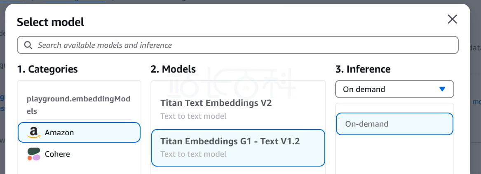This screenshot has height=174, width=481.
Task: Click the Select model dialog title
Action: pos(50,22)
